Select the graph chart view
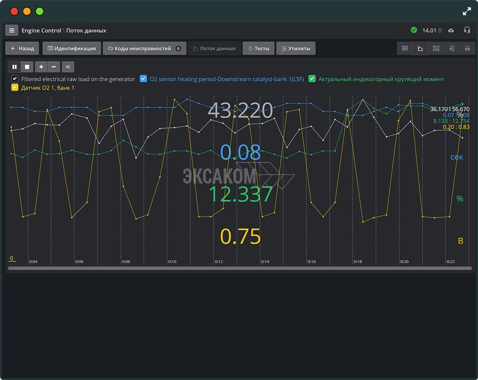Viewport: 478px width, 380px height. (x=420, y=49)
